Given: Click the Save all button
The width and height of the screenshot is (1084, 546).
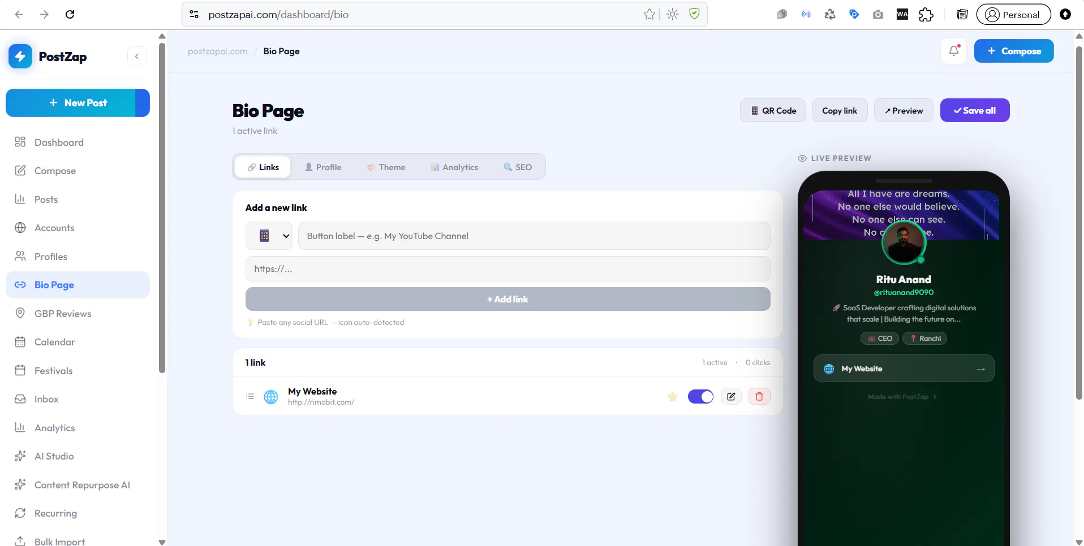Looking at the screenshot, I should point(975,111).
